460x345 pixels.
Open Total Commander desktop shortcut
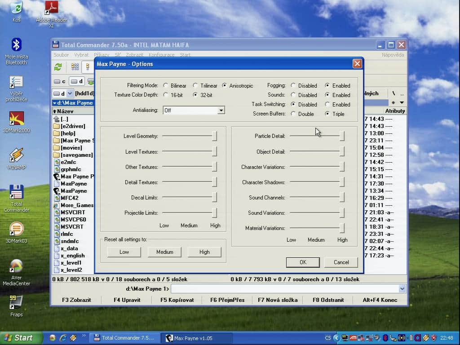[17, 198]
